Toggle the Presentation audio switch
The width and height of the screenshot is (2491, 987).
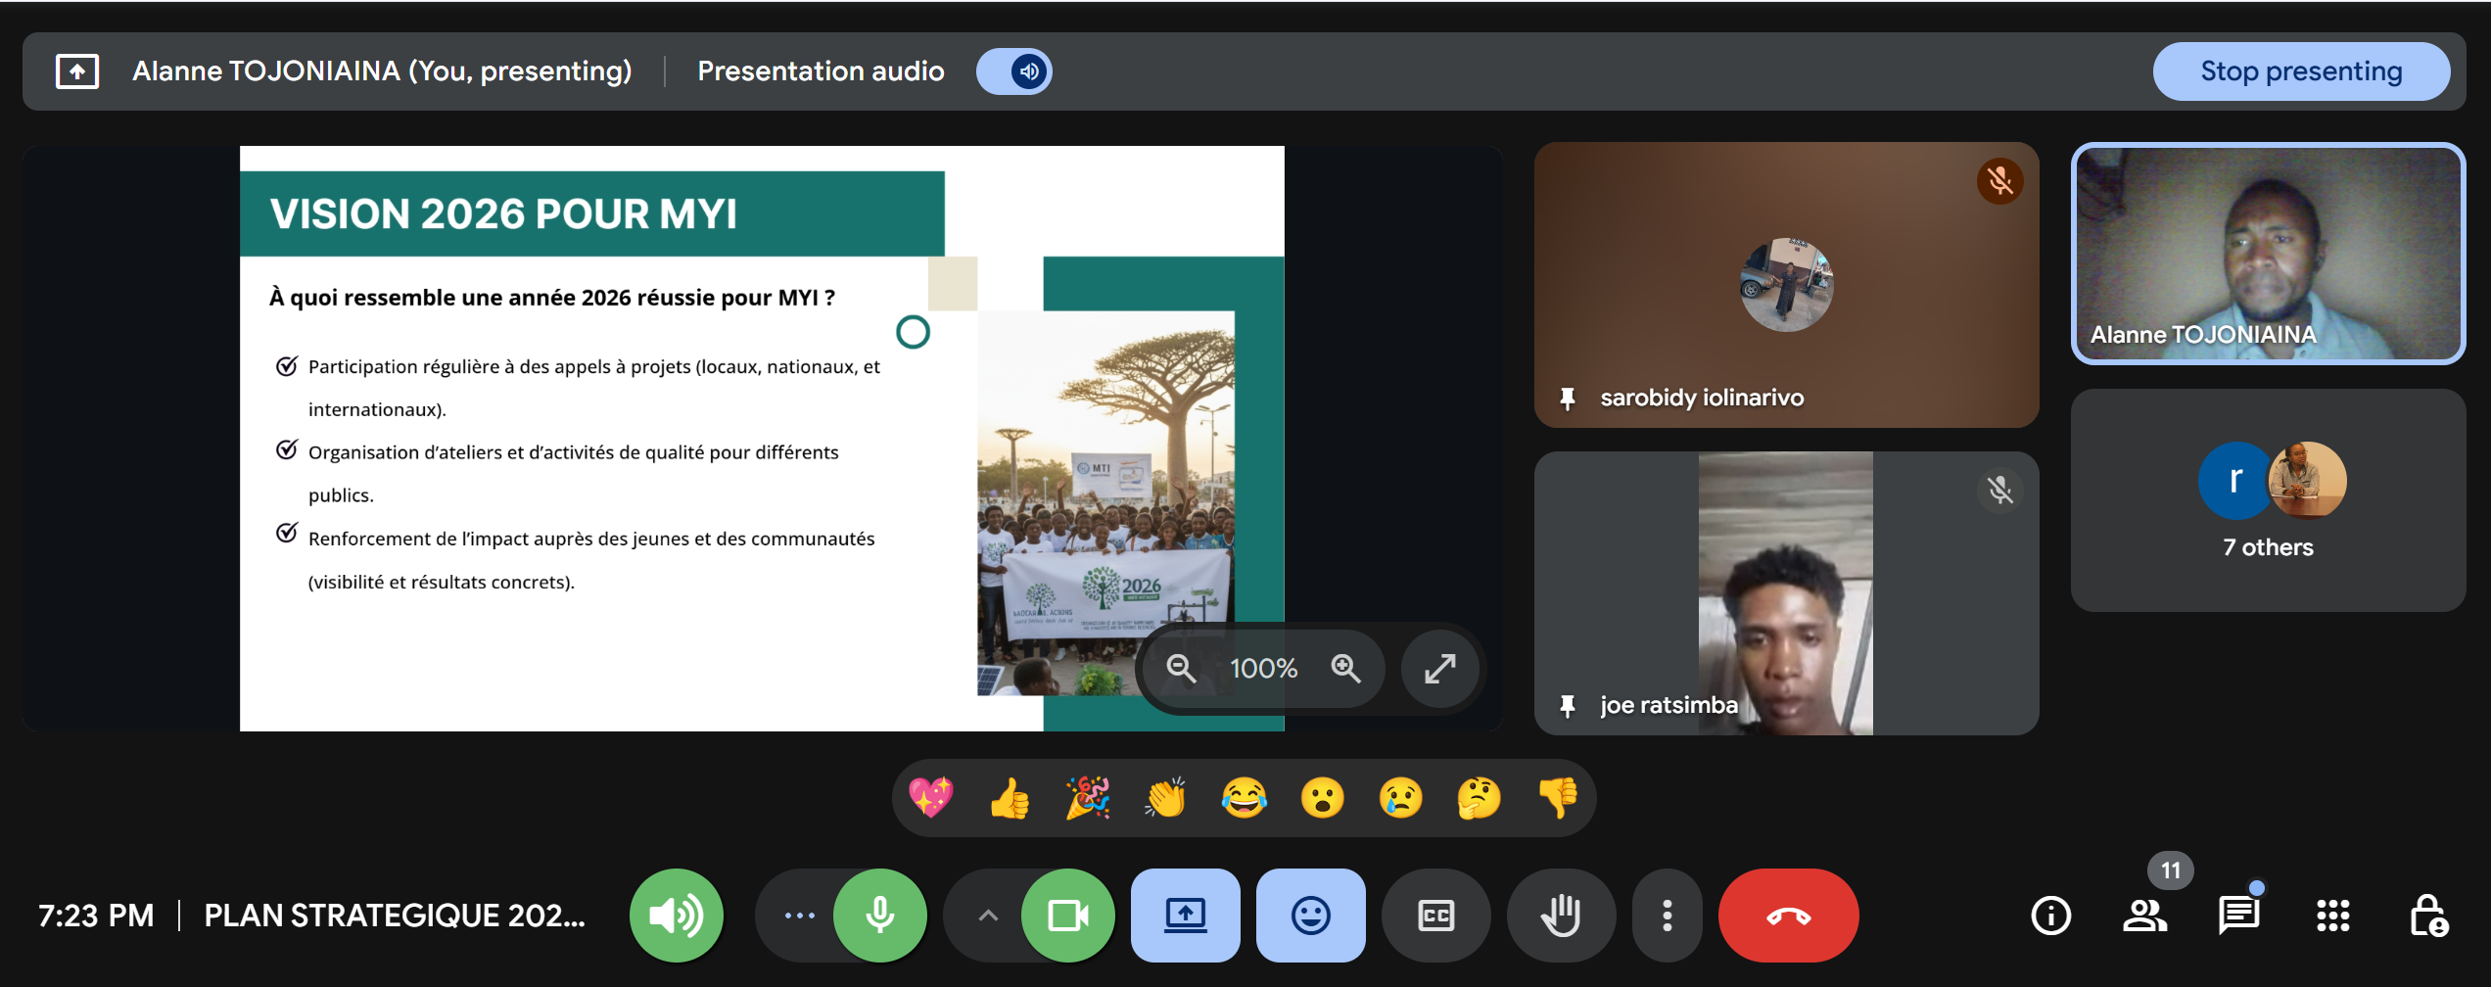coord(1013,71)
